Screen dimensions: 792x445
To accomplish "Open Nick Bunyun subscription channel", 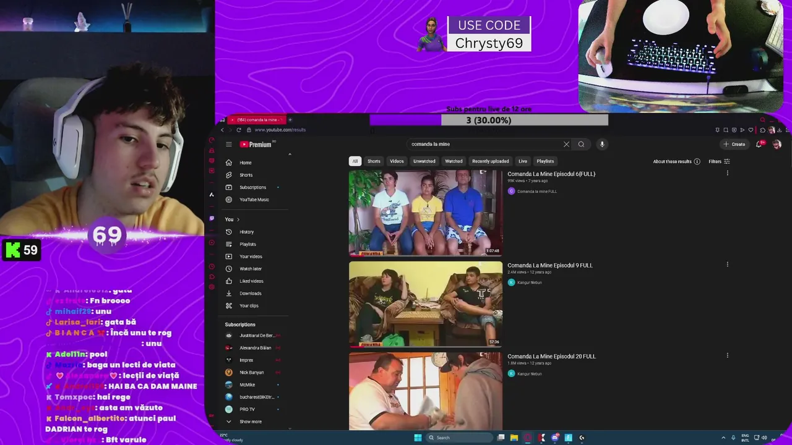I will click(251, 373).
